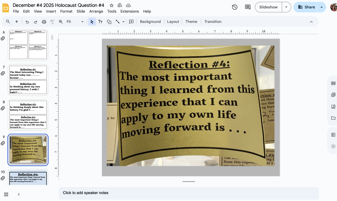Click the linked-slide icon under slide 8

tap(3, 108)
